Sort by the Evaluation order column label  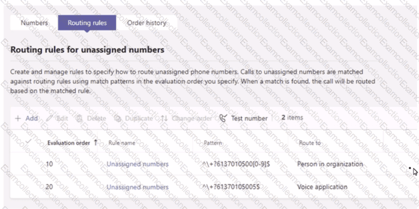pos(69,143)
